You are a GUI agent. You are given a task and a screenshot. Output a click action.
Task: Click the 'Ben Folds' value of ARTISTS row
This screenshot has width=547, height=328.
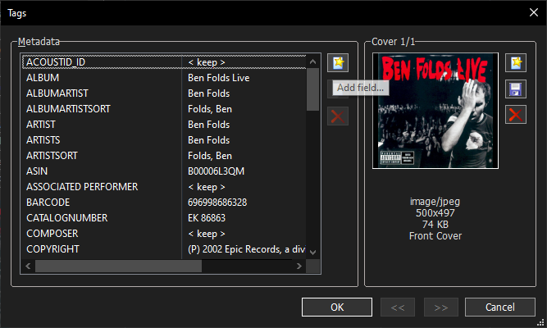[x=208, y=140]
